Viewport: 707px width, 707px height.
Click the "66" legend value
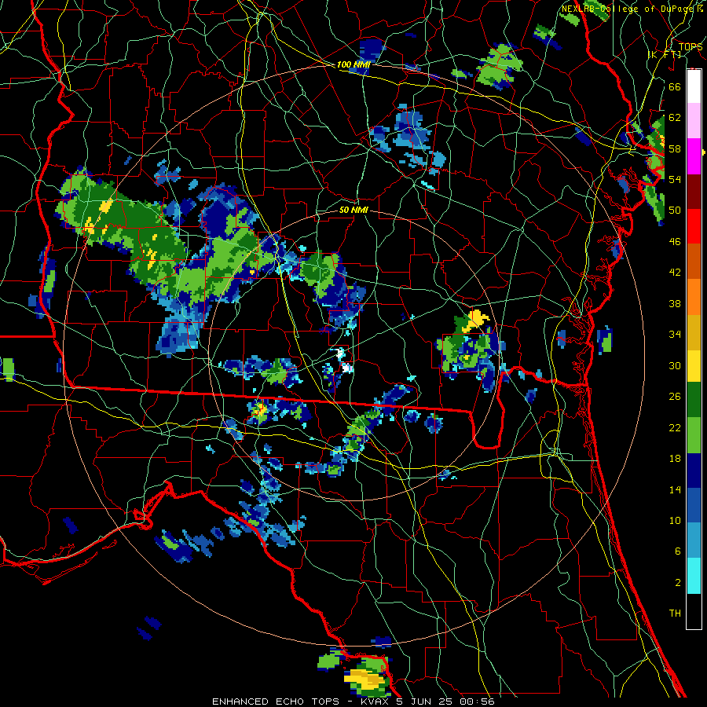[675, 86]
